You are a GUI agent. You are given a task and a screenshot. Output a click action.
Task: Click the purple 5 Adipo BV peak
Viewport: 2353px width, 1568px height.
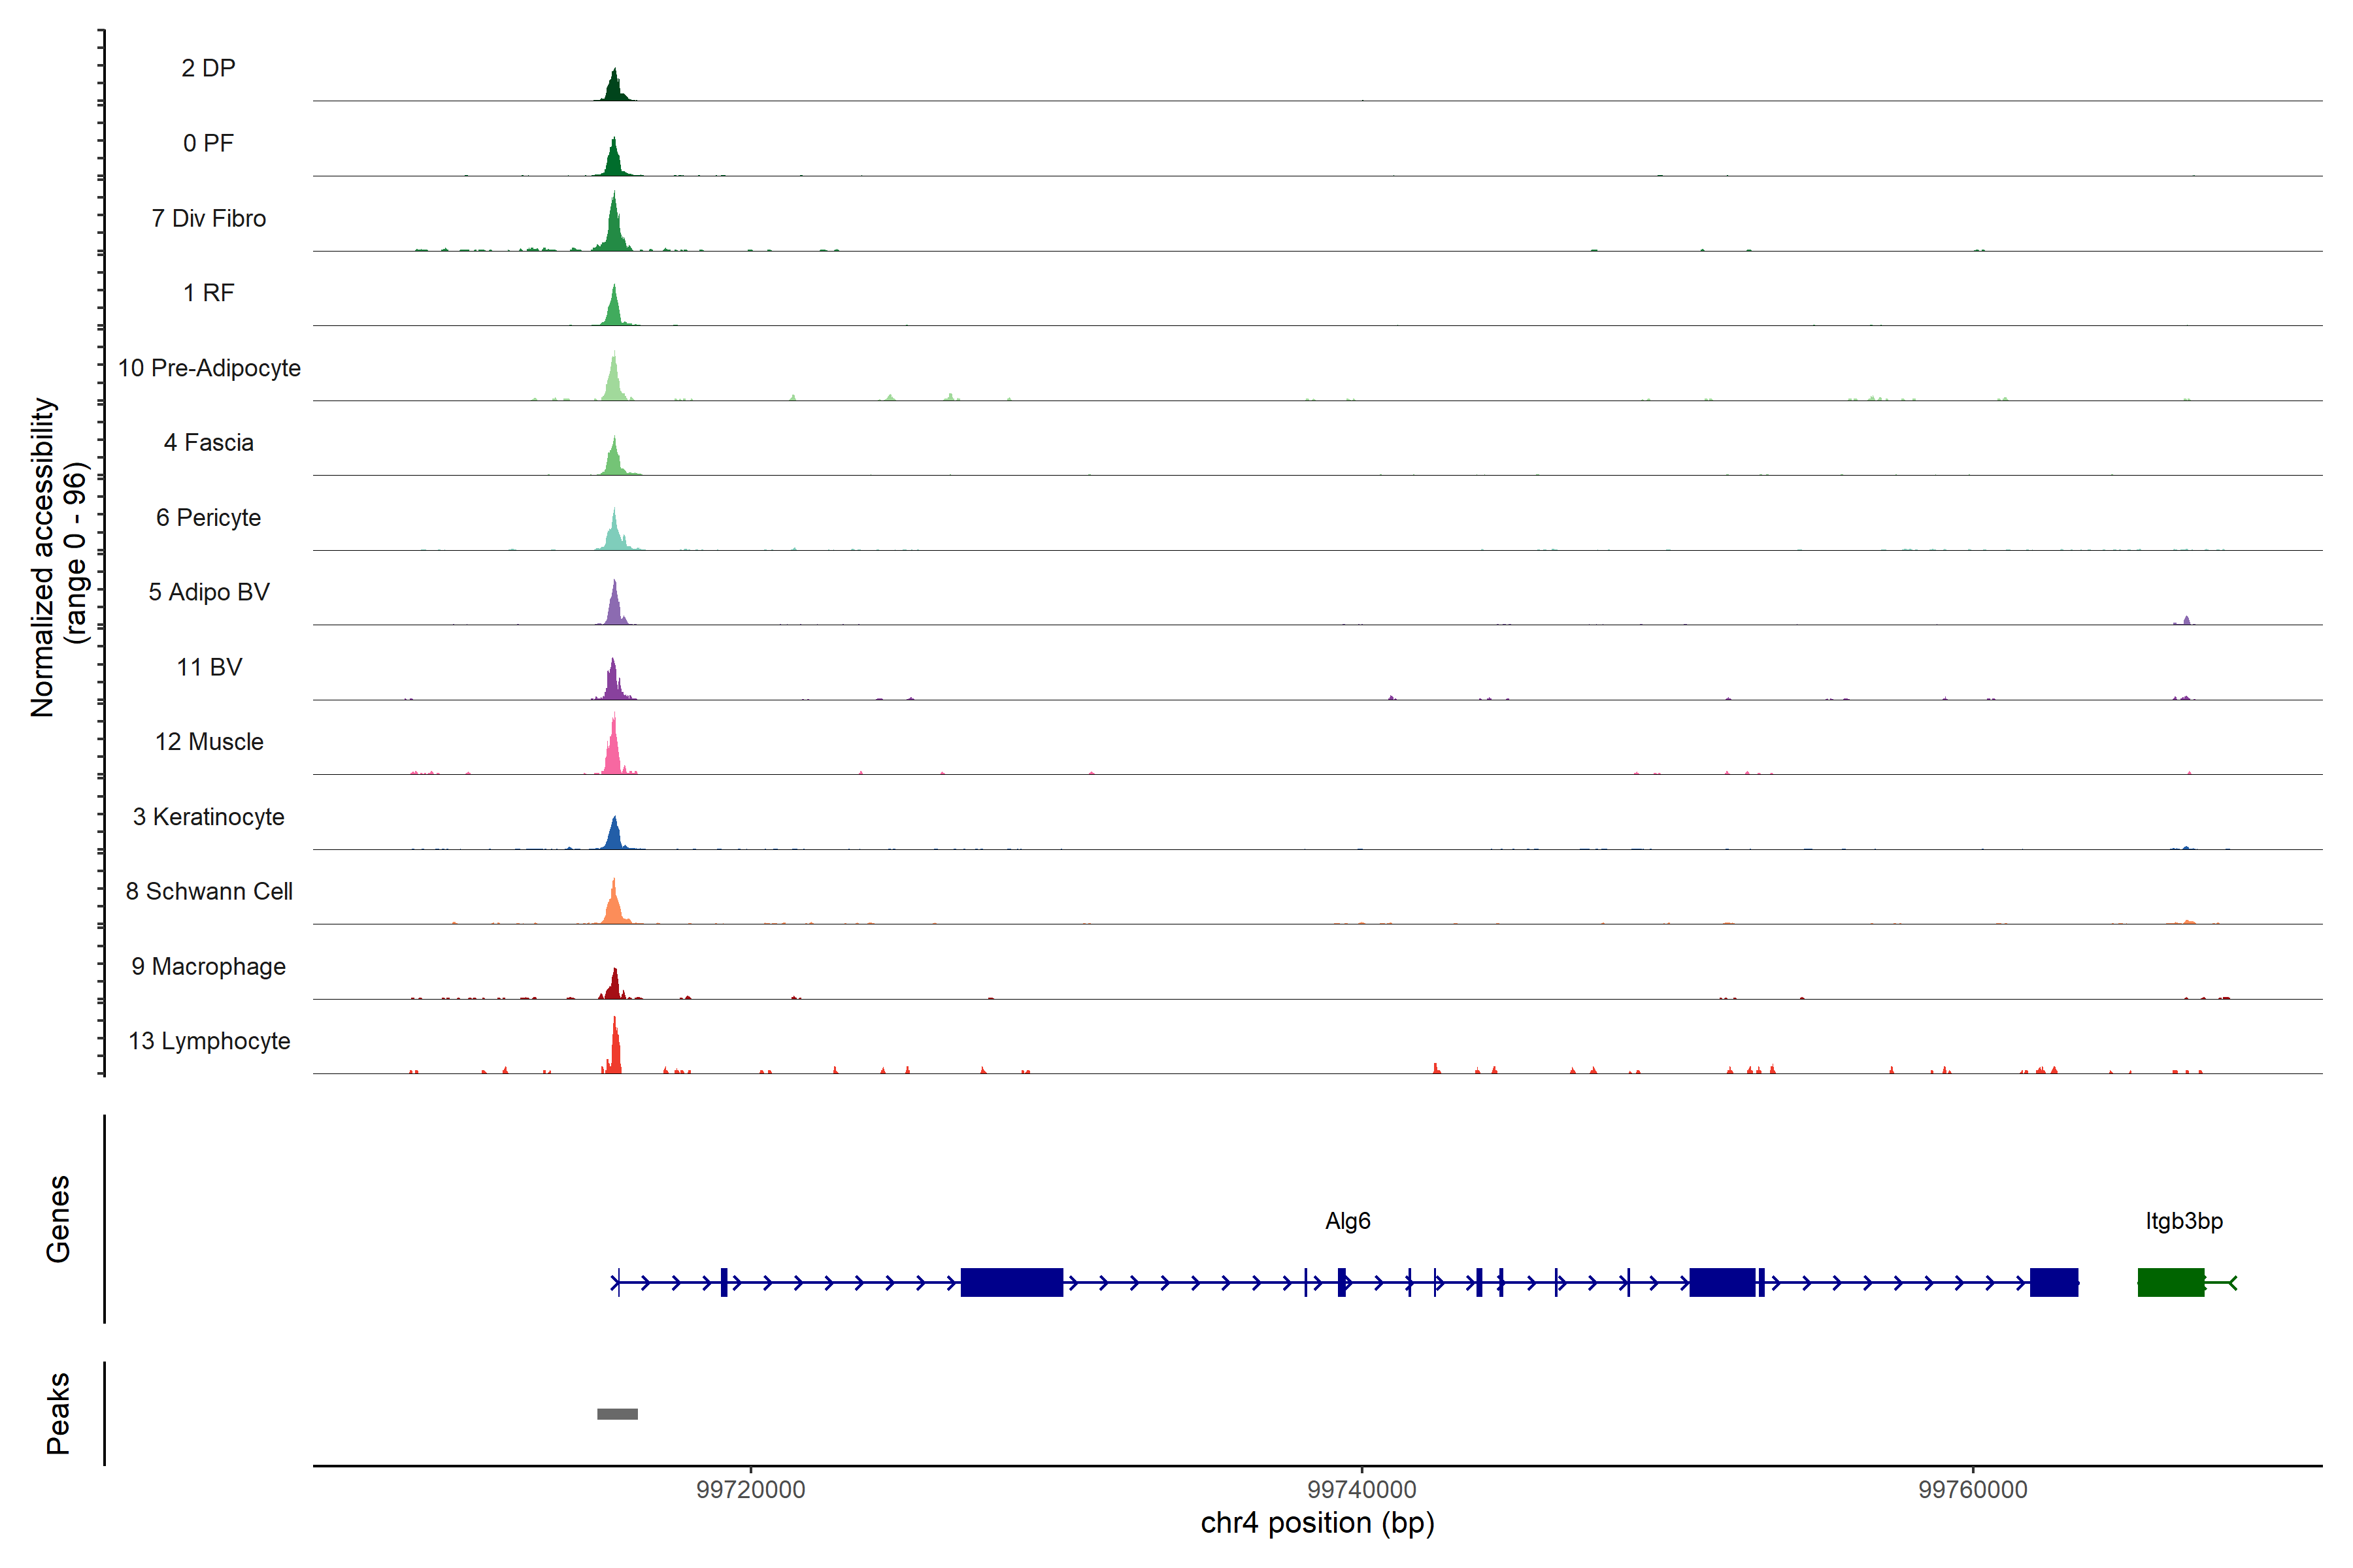[614, 607]
